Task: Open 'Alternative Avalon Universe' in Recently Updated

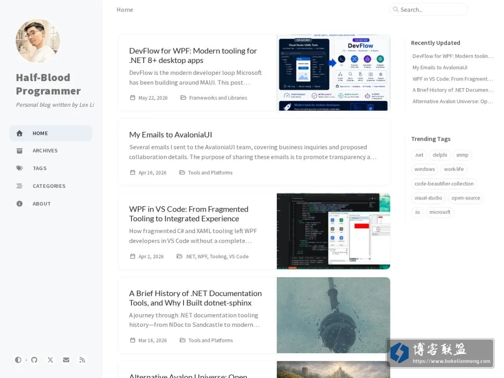Action: [x=453, y=101]
